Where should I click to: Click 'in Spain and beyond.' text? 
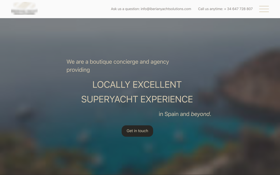click(x=185, y=114)
